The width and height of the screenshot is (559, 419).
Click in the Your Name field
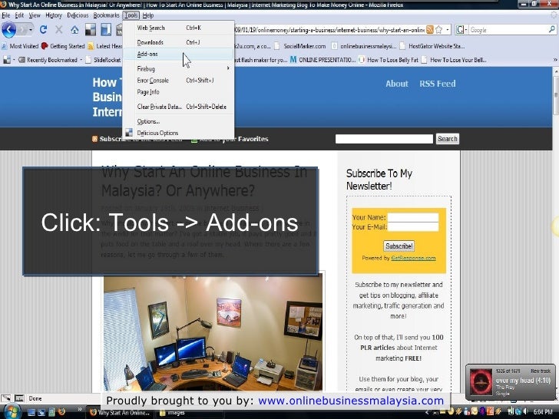pos(413,217)
